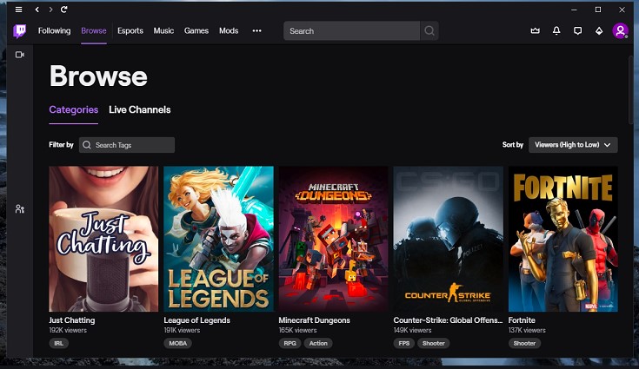
Task: Select the Shooter tag under Fortnite
Action: click(524, 343)
